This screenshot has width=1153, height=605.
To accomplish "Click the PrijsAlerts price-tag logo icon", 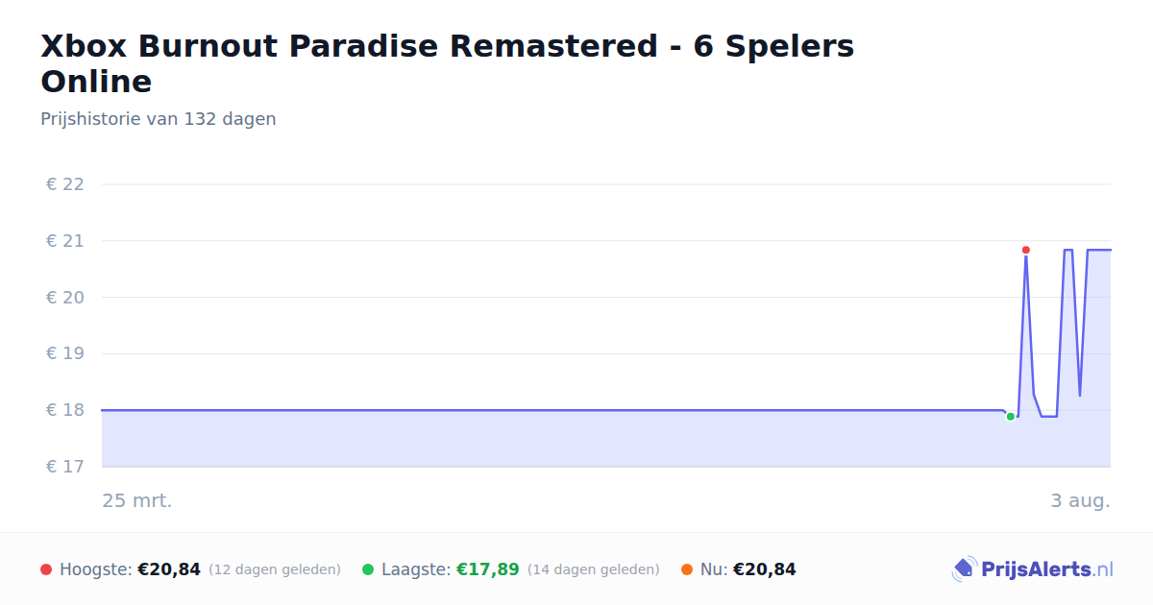I will (x=964, y=569).
